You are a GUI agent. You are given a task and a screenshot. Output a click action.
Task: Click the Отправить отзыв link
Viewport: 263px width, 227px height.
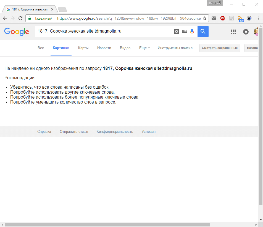[x=74, y=132]
